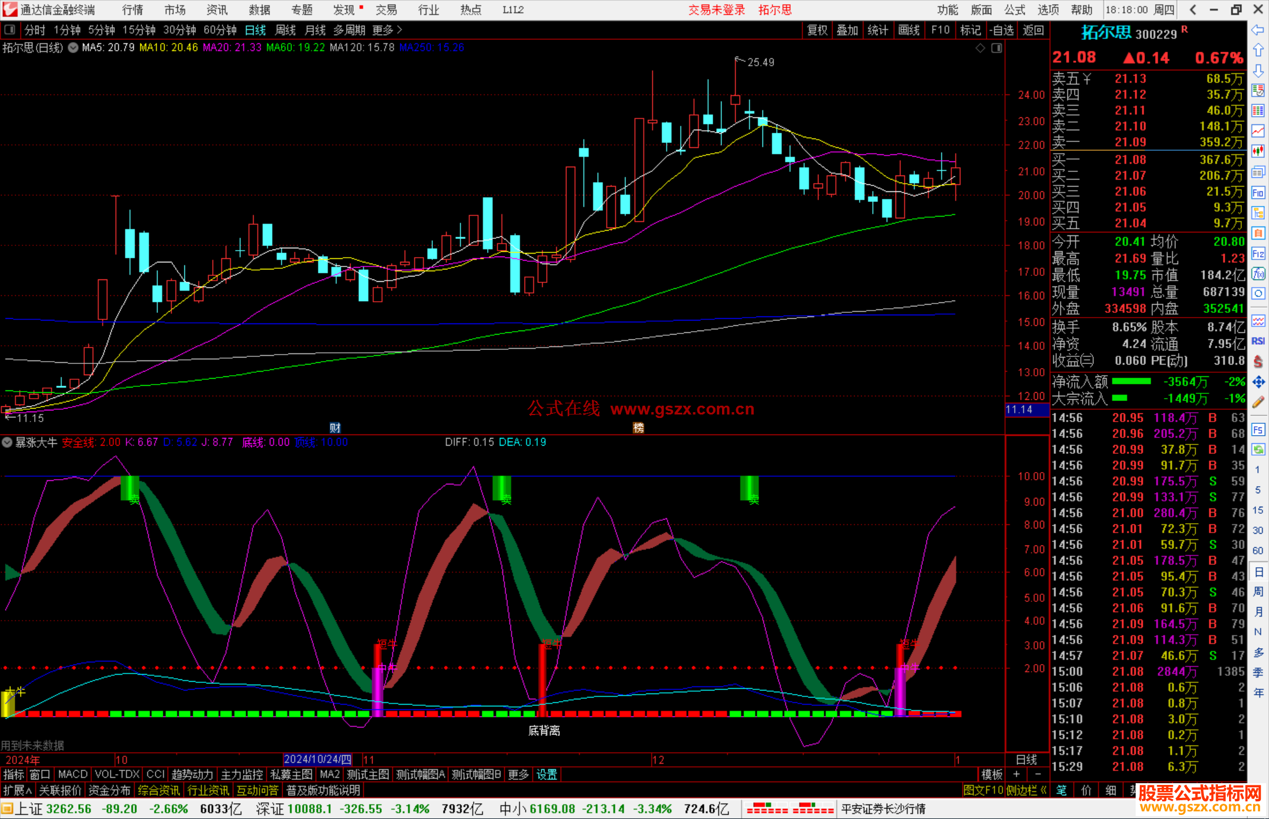Click the back arrow in title bar
Screen dimensions: 1269x819
click(1192, 9)
